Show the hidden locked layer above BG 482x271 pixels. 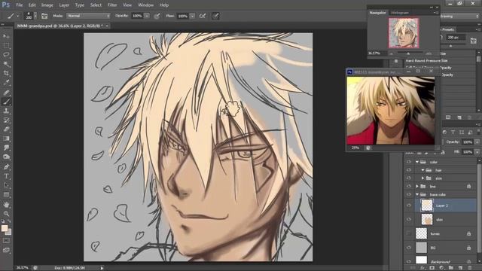pyautogui.click(x=408, y=233)
